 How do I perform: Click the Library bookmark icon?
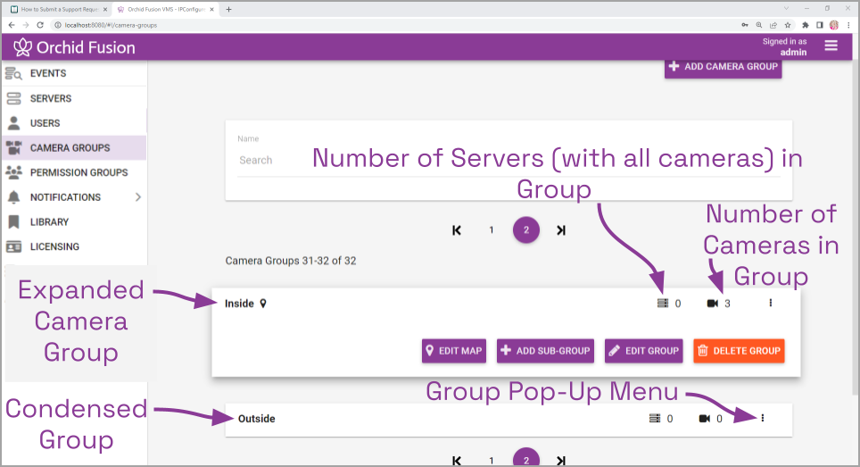(13, 221)
